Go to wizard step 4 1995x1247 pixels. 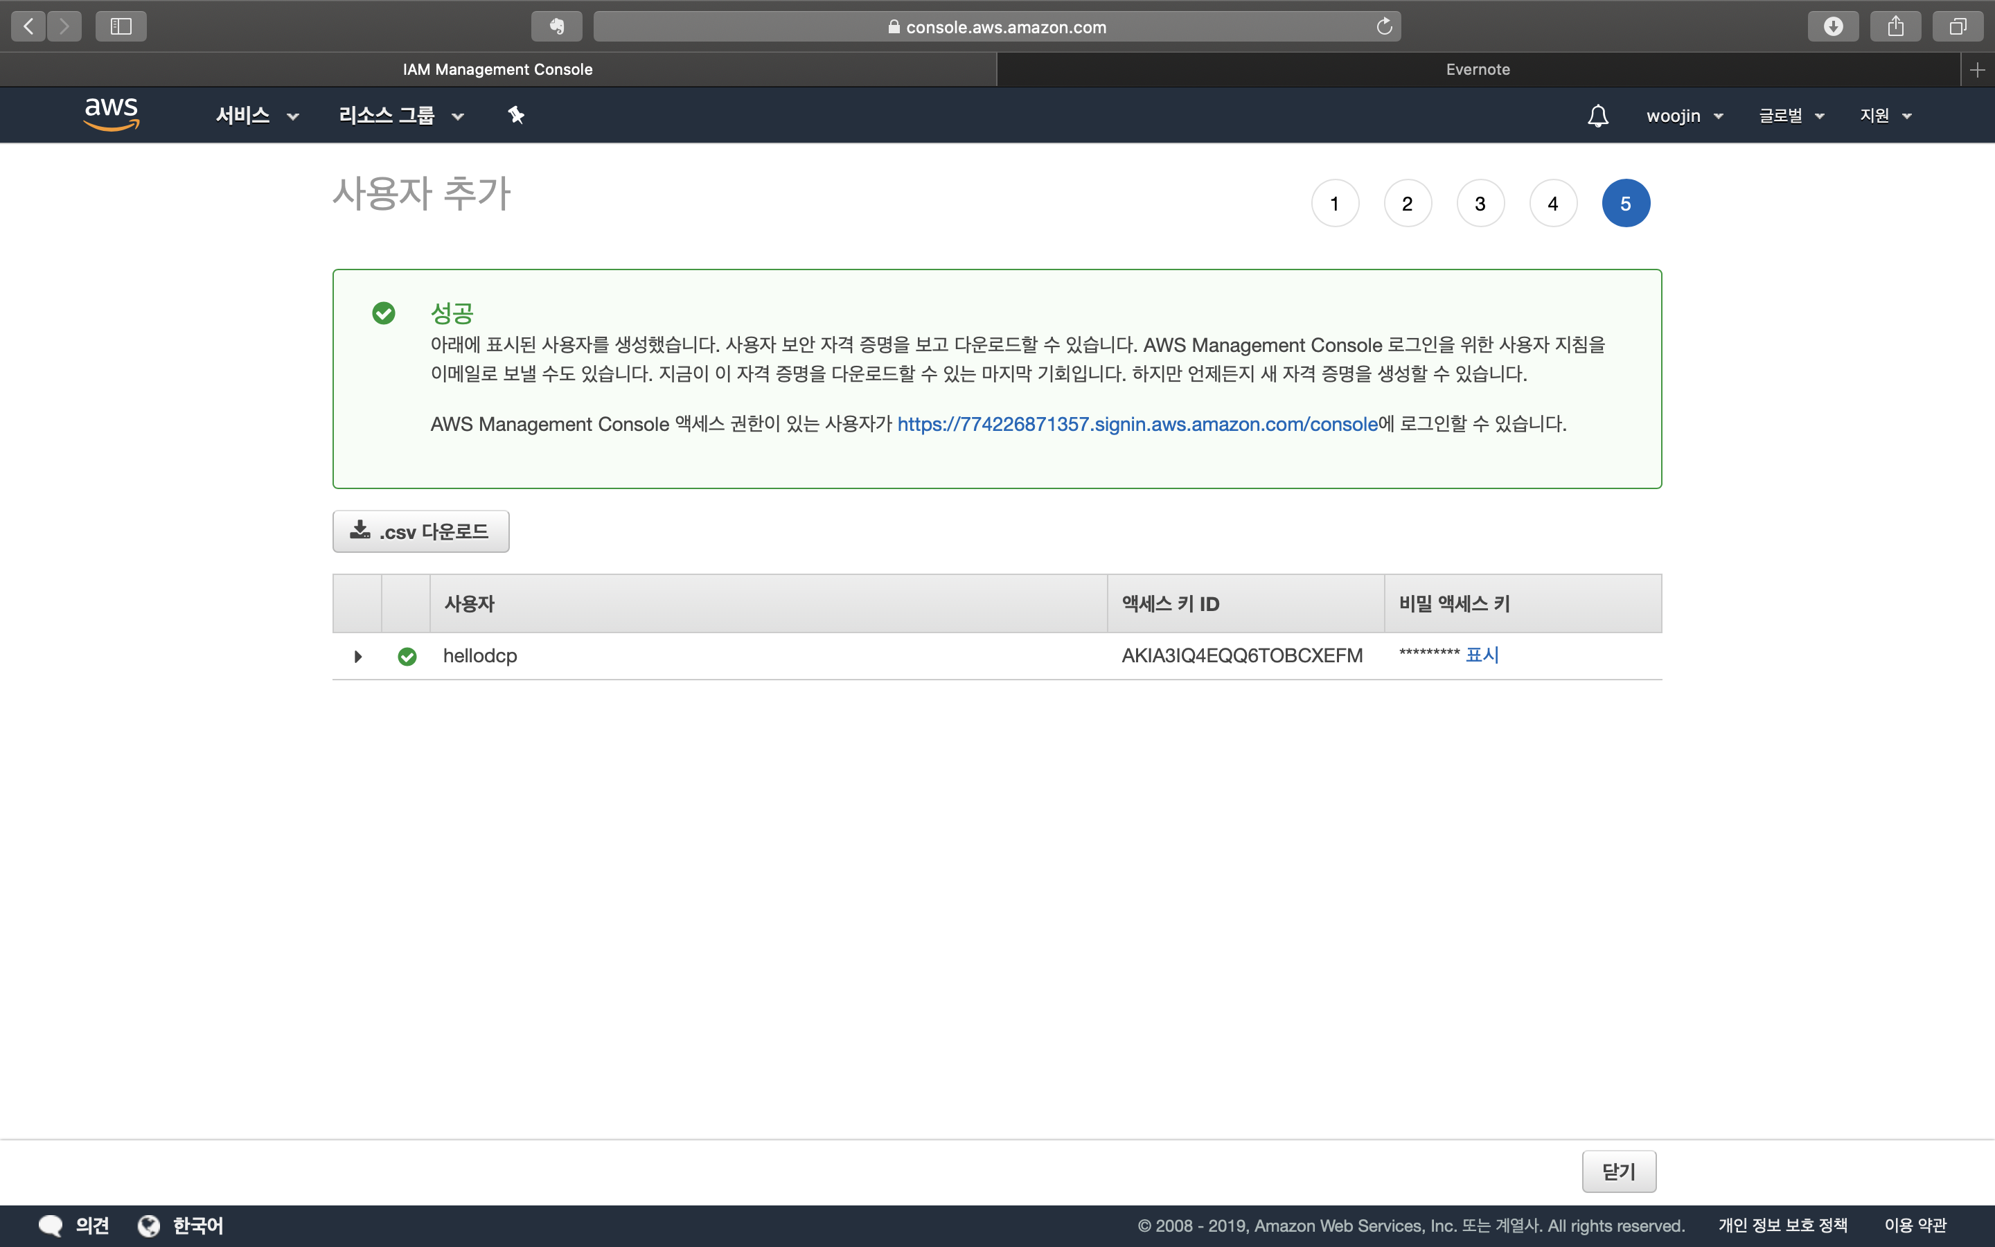tap(1553, 204)
